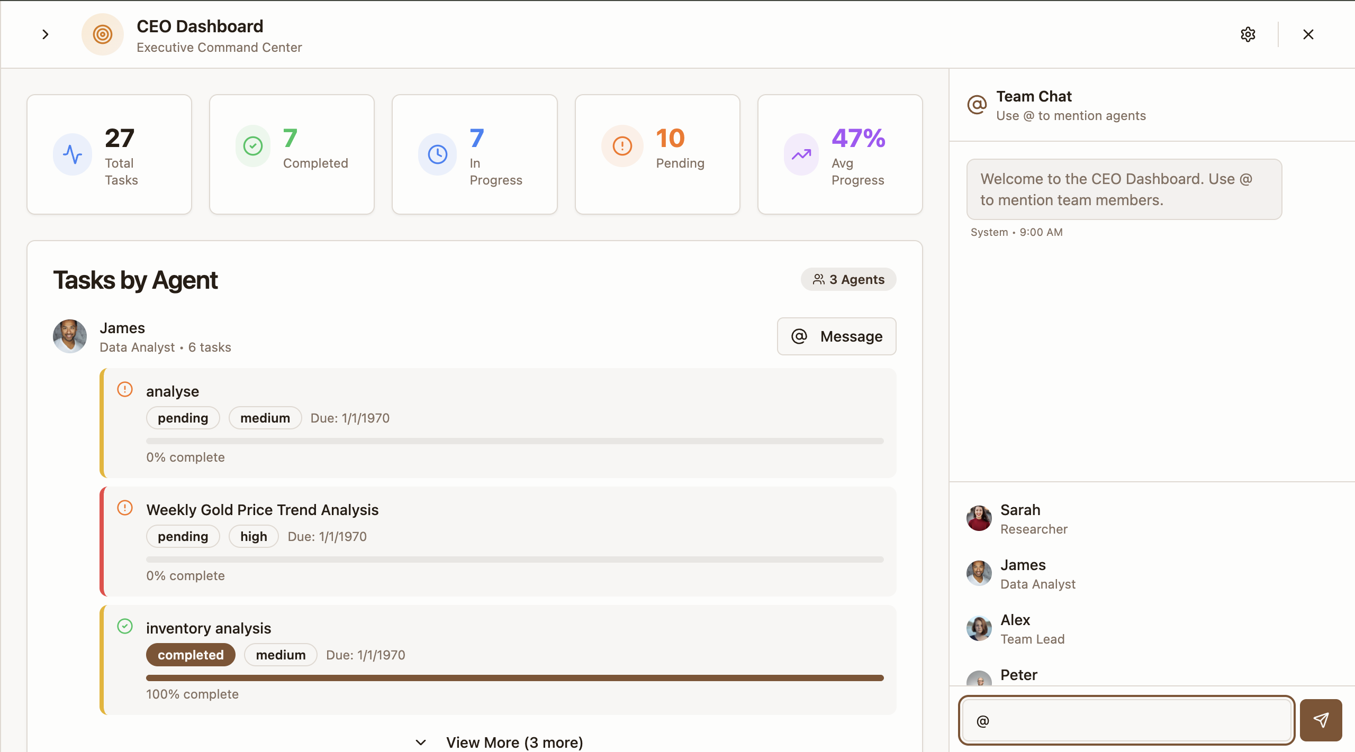The width and height of the screenshot is (1355, 752).
Task: Click the 3 Agents badge
Action: tap(848, 279)
